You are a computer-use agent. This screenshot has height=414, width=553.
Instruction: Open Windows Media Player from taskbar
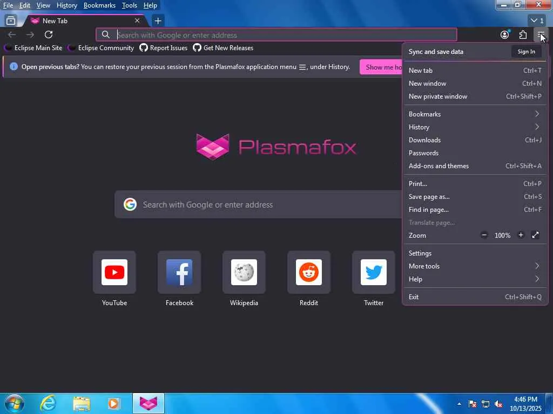coord(114,403)
